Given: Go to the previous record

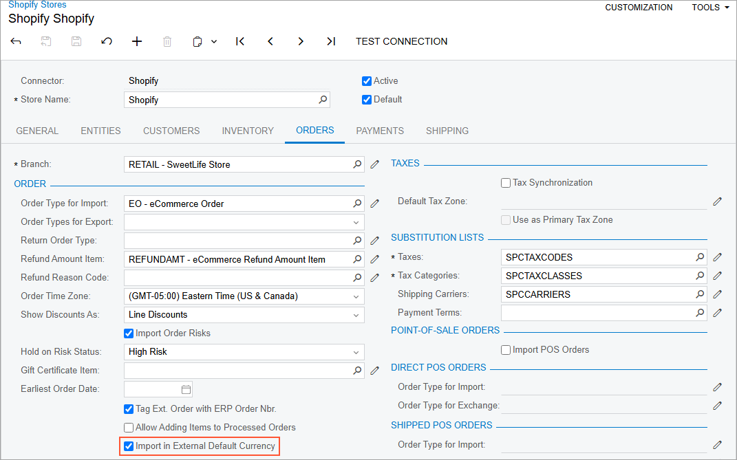Looking at the screenshot, I should coord(270,41).
